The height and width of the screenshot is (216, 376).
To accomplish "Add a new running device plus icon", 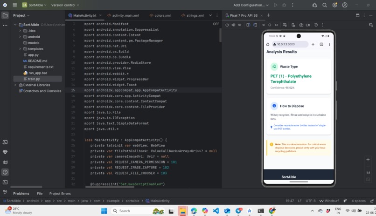I will [268, 15].
